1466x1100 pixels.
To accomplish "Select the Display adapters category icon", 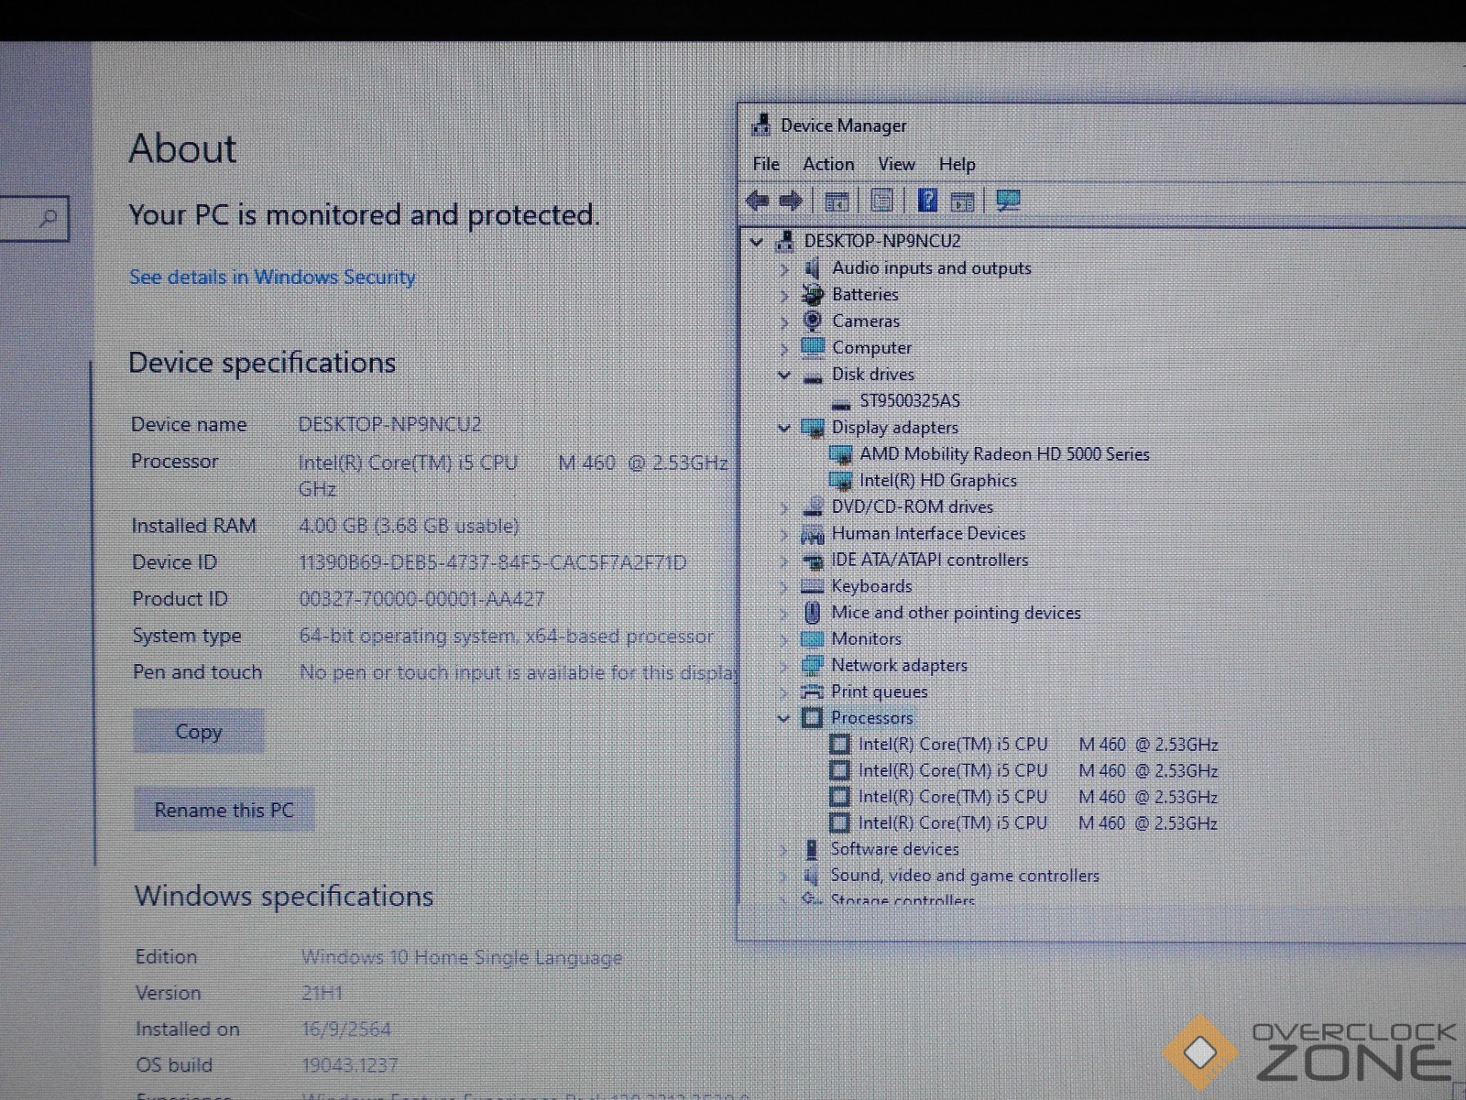I will tap(812, 427).
